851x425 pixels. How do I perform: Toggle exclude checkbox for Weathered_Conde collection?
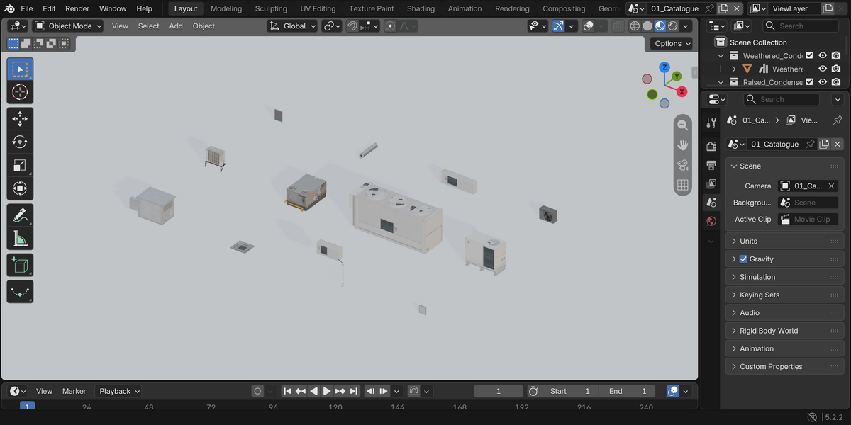point(809,55)
